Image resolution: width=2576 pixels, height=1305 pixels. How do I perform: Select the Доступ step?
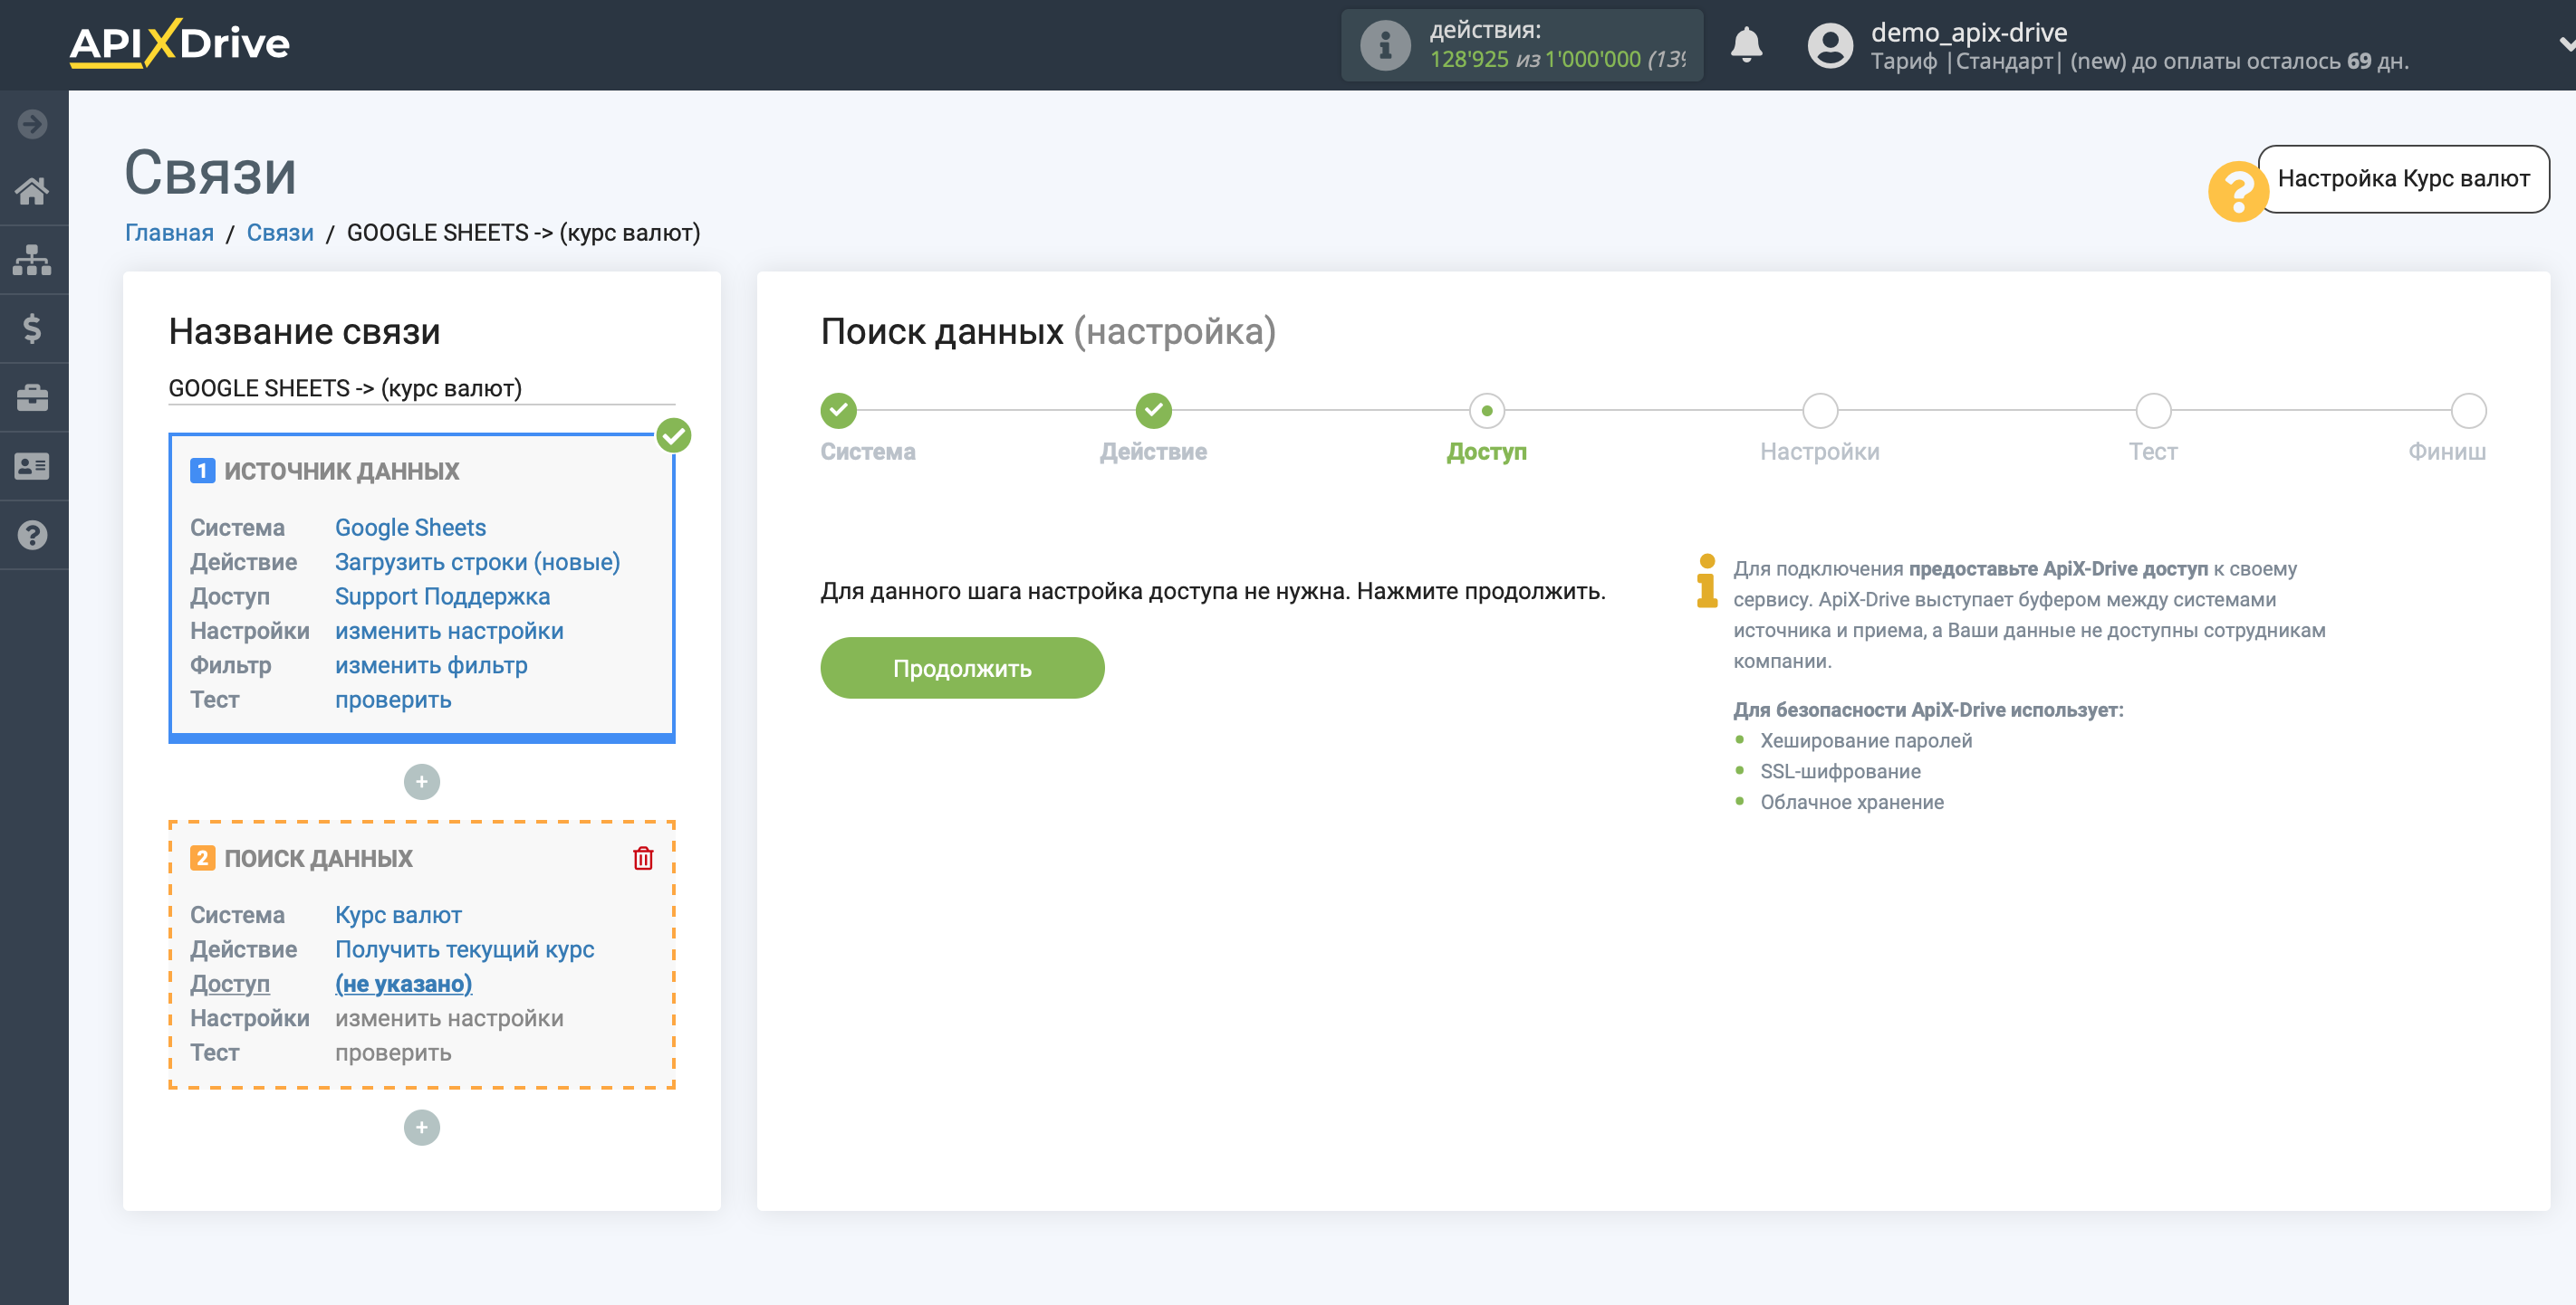pyautogui.click(x=1486, y=410)
